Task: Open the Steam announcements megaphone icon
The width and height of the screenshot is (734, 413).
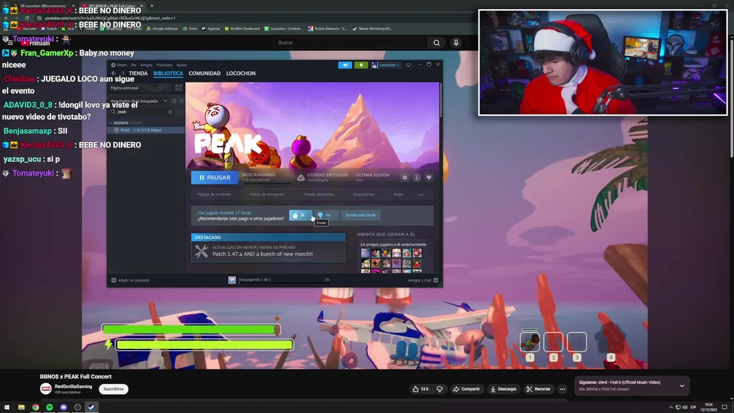Action: (x=345, y=65)
